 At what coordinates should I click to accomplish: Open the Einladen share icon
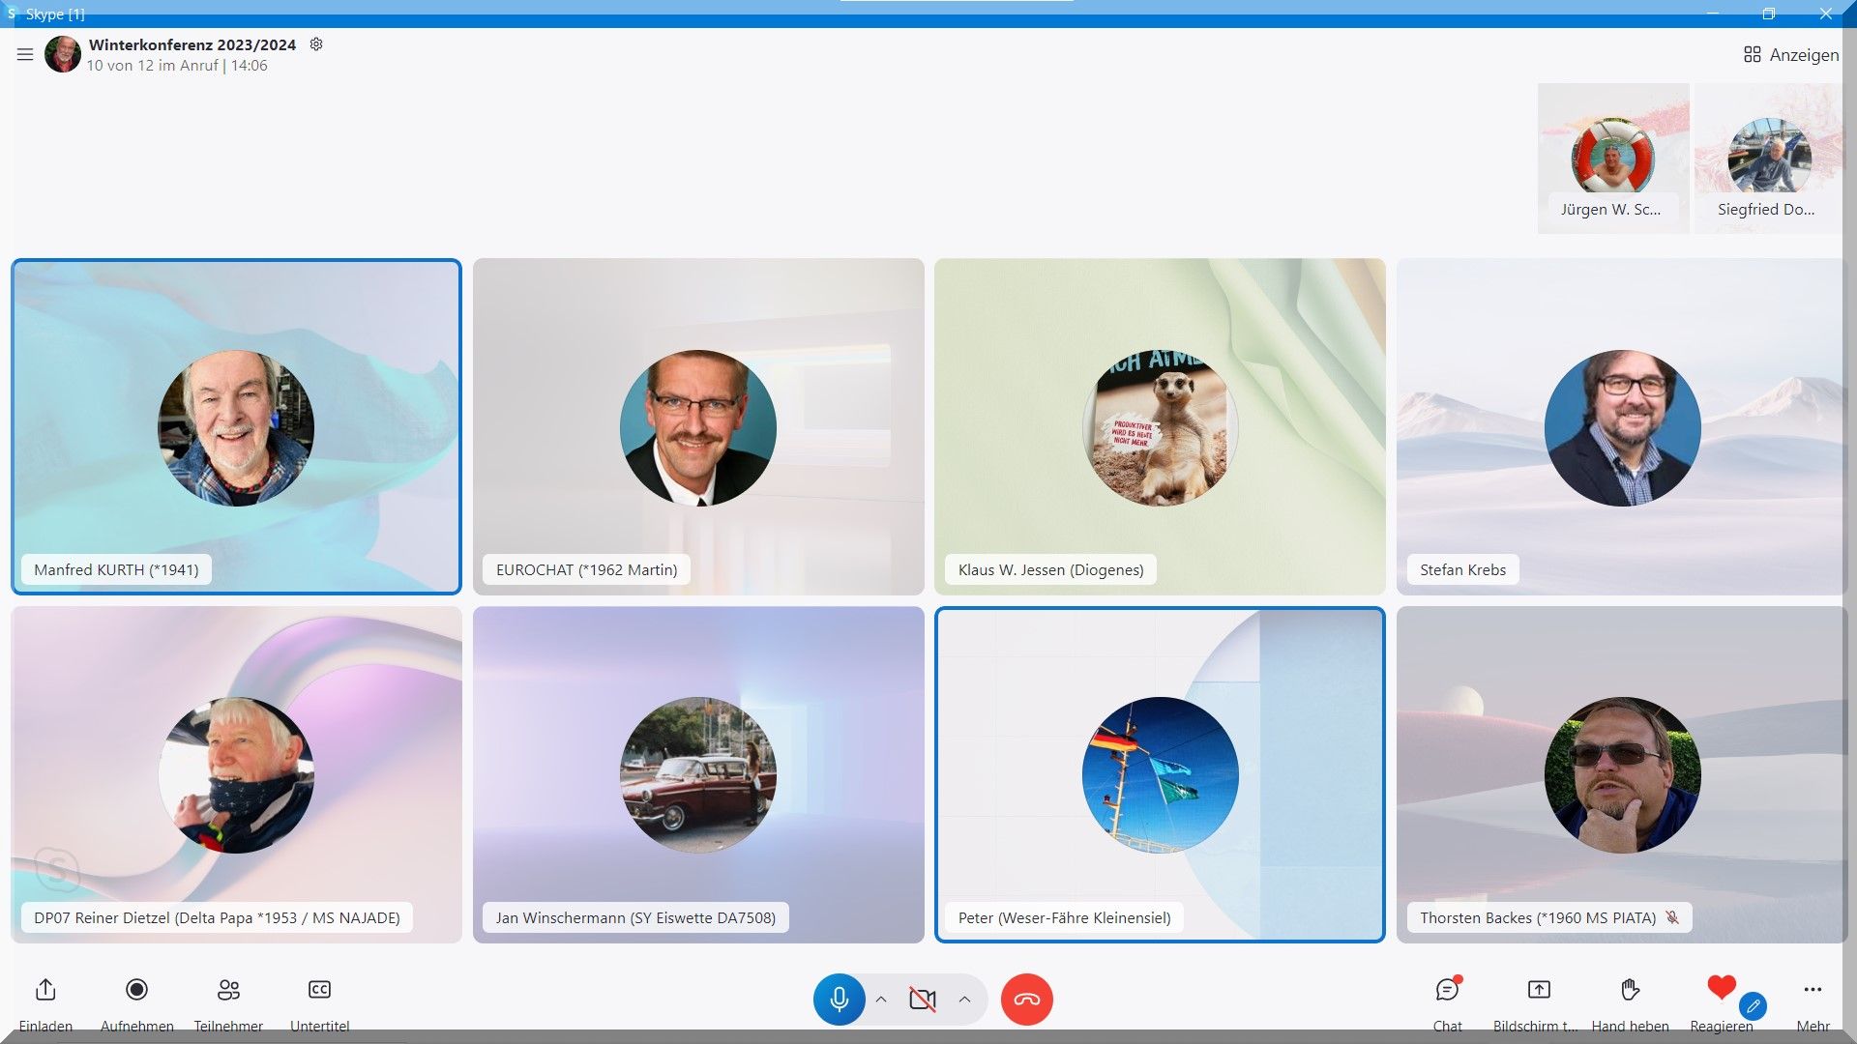pyautogui.click(x=45, y=990)
